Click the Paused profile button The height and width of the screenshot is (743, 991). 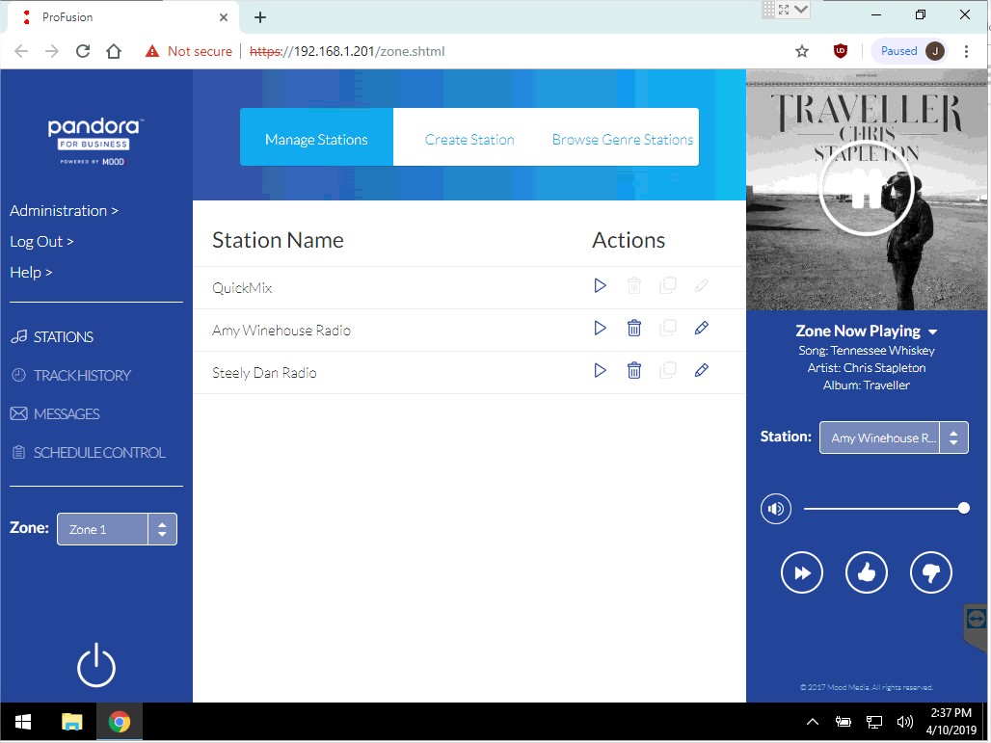tap(910, 51)
